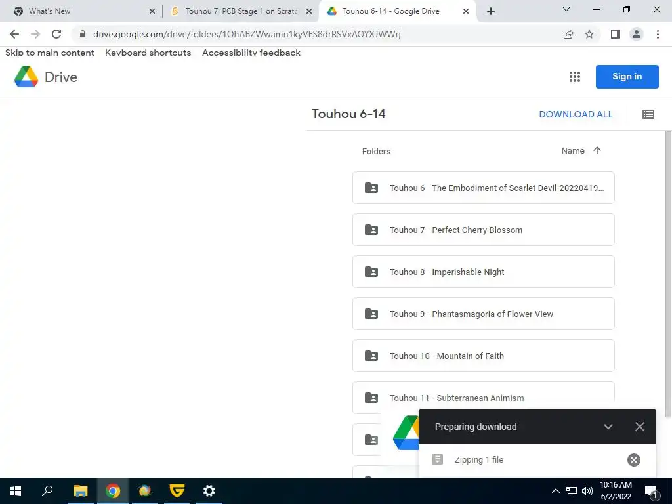Open the volume control in tray
The width and height of the screenshot is (672, 504).
tap(587, 491)
